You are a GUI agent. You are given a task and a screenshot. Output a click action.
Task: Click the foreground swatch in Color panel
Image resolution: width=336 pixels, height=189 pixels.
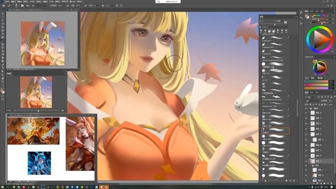307,16
